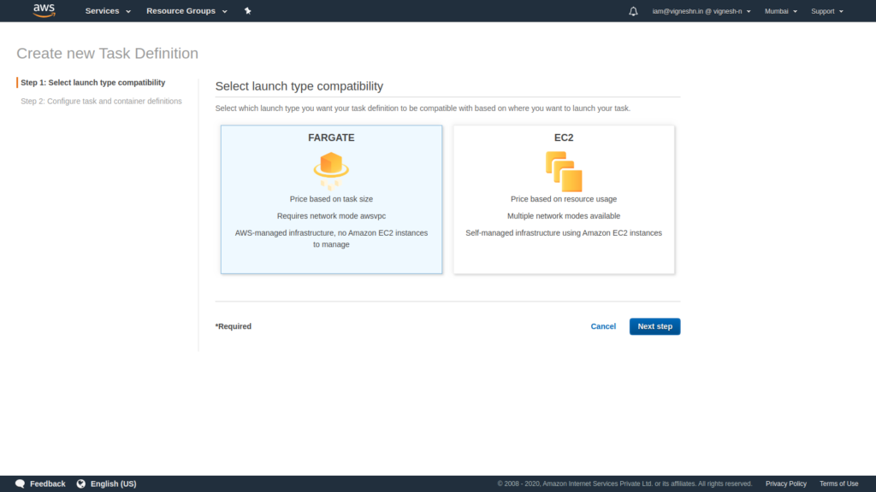Click the AWS logo home icon
Image resolution: width=876 pixels, height=492 pixels.
(x=44, y=10)
